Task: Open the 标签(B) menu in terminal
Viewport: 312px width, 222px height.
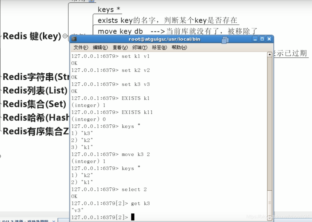Action: pyautogui.click(x=159, y=47)
